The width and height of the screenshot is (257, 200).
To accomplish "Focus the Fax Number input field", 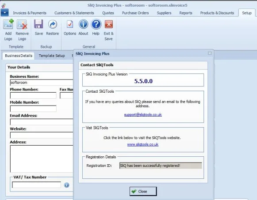I will click(x=66, y=95).
